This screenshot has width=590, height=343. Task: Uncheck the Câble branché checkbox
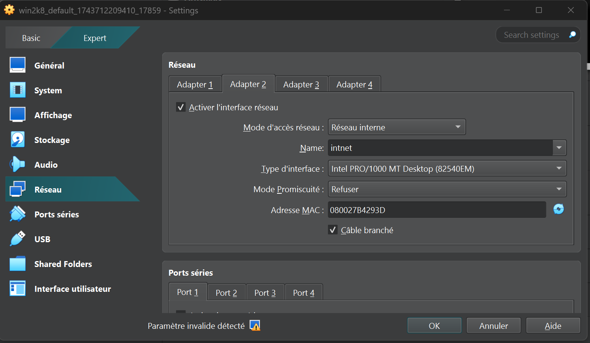(333, 230)
